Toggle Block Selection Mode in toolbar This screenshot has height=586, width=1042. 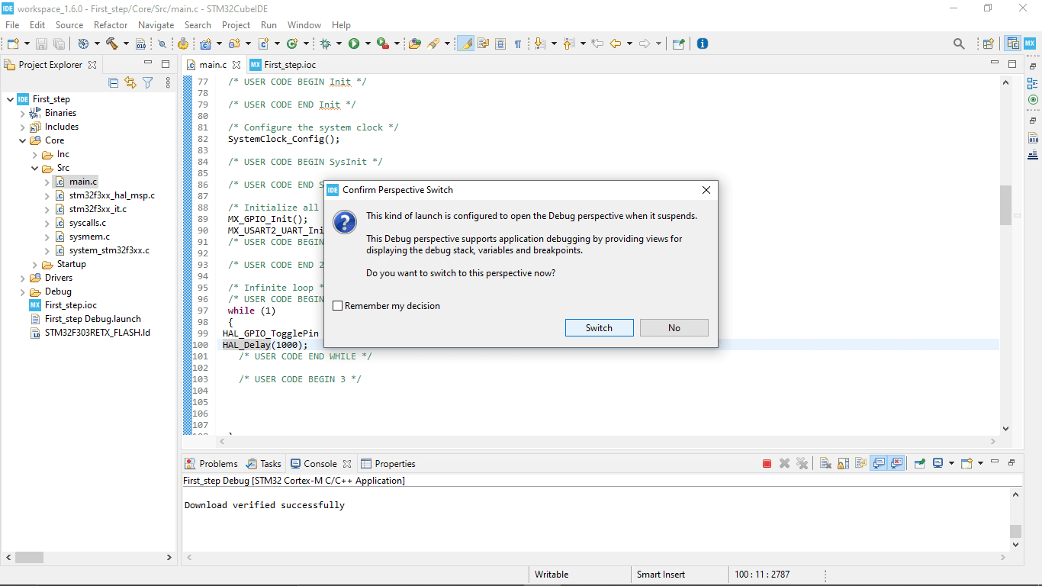(500, 43)
